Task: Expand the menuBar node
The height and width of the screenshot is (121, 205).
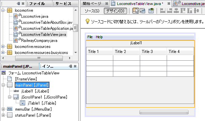Action: tap(3, 109)
